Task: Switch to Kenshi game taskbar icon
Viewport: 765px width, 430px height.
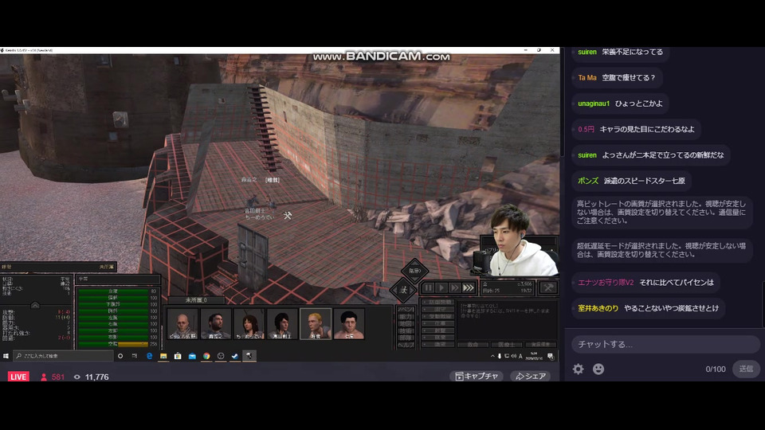Action: 249,356
